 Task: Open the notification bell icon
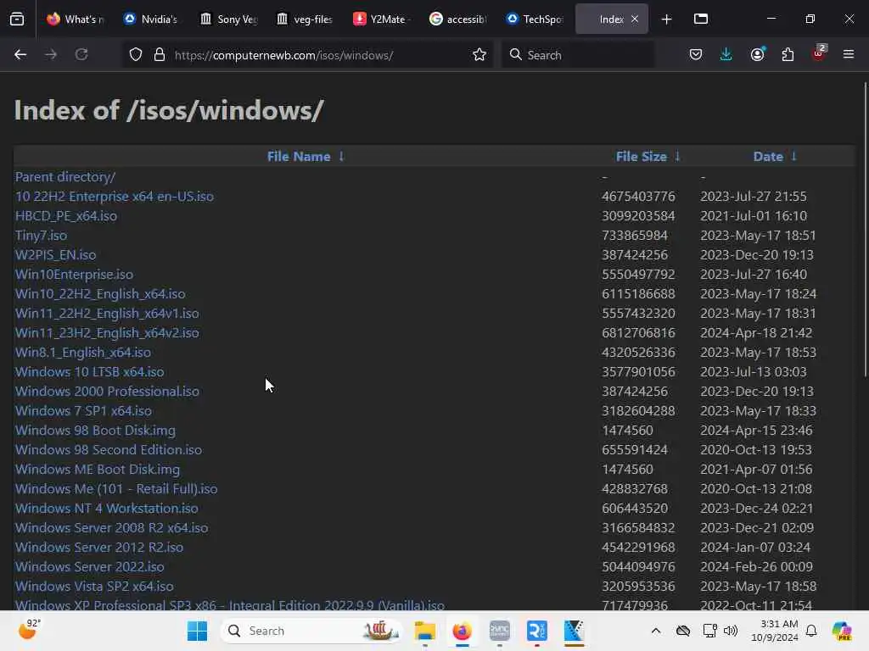811,631
